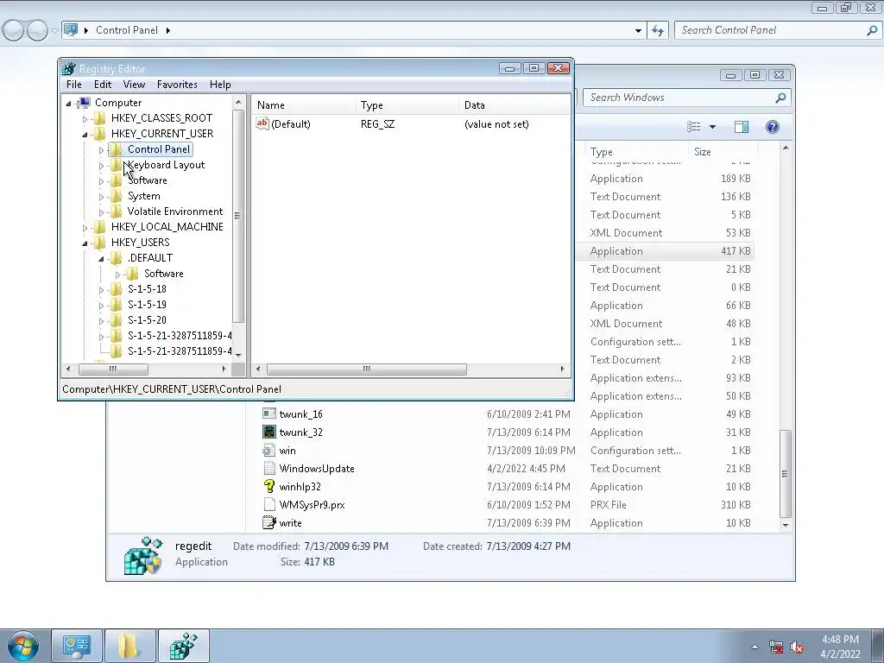884x663 pixels.
Task: Click the tree pane vertical scrollbar thumb
Action: click(238, 215)
